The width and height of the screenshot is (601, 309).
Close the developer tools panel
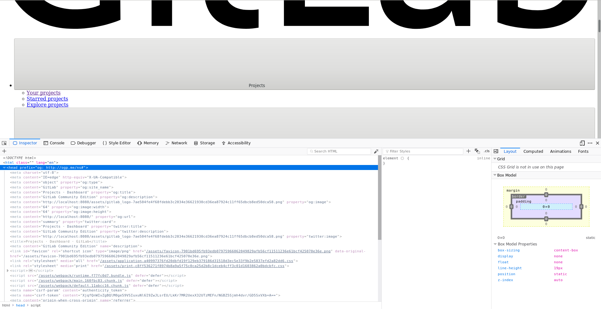point(598,143)
